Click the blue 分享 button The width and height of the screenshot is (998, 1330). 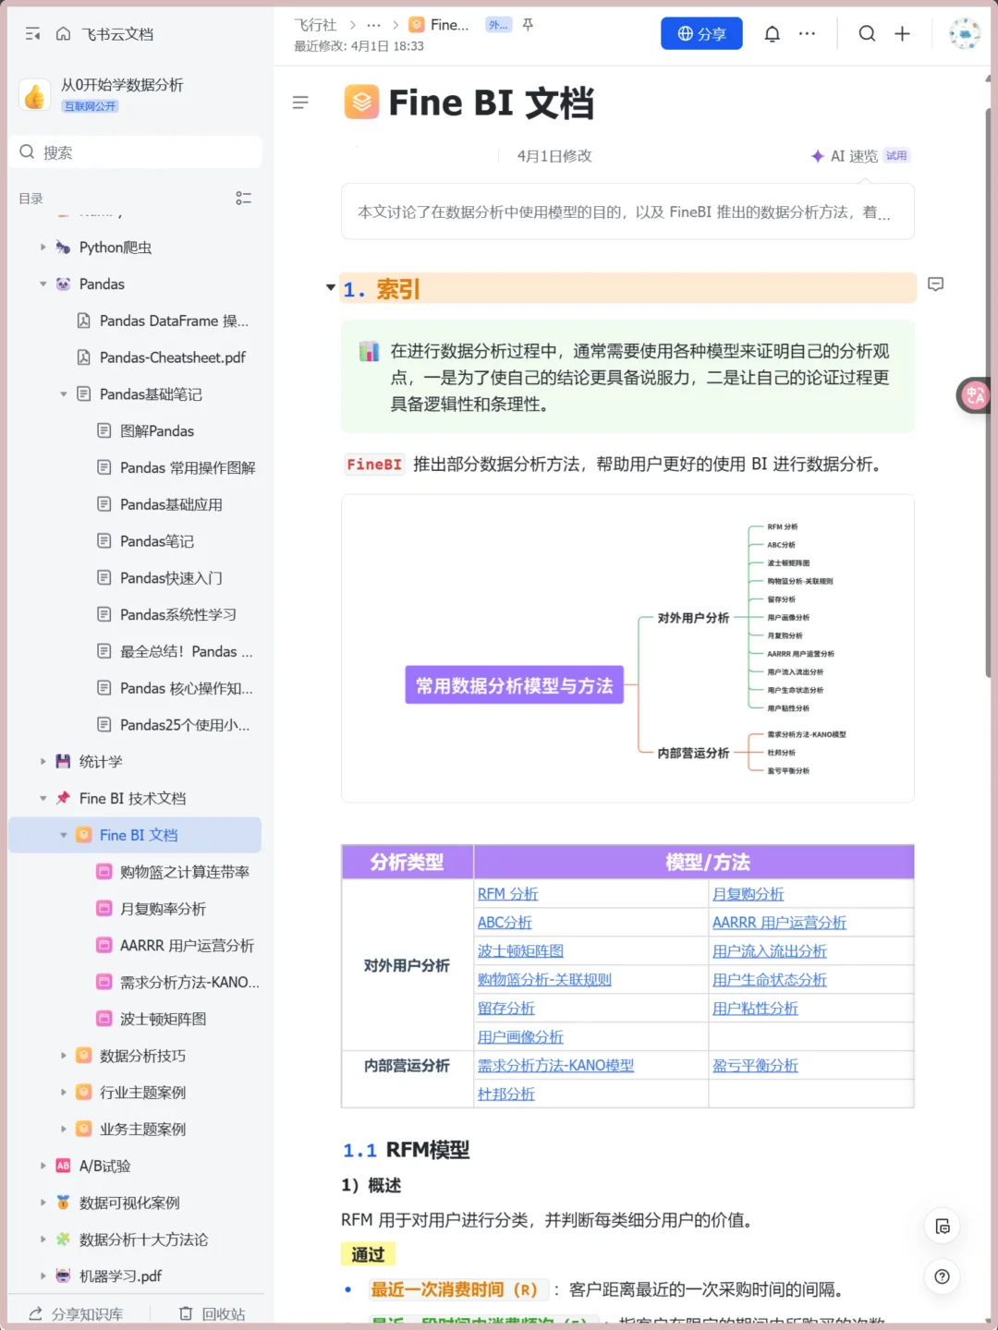[701, 33]
